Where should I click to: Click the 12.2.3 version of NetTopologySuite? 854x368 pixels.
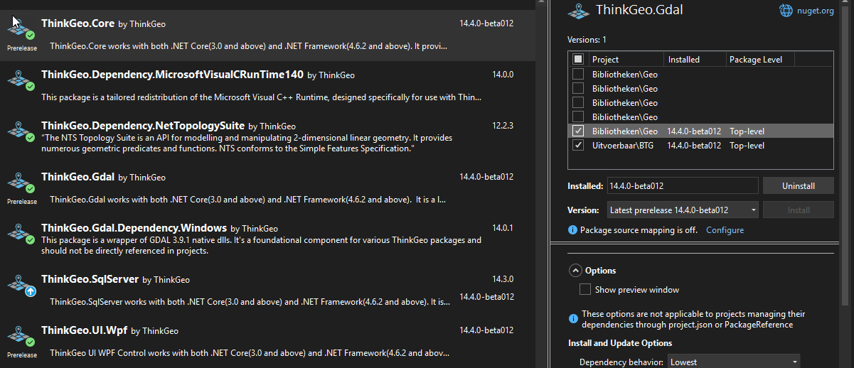(x=503, y=126)
